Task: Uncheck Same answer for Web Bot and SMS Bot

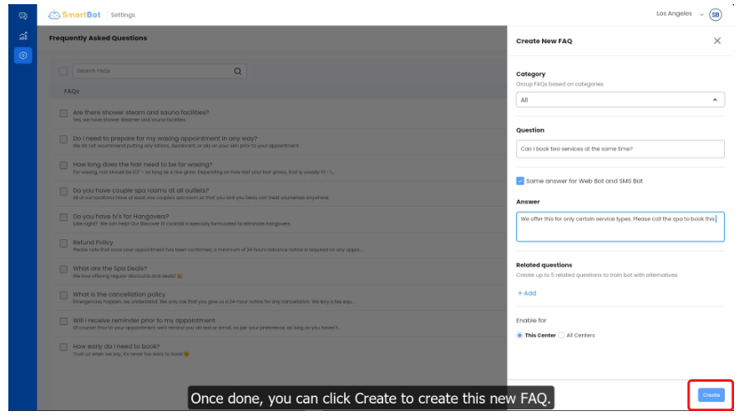Action: coord(520,181)
